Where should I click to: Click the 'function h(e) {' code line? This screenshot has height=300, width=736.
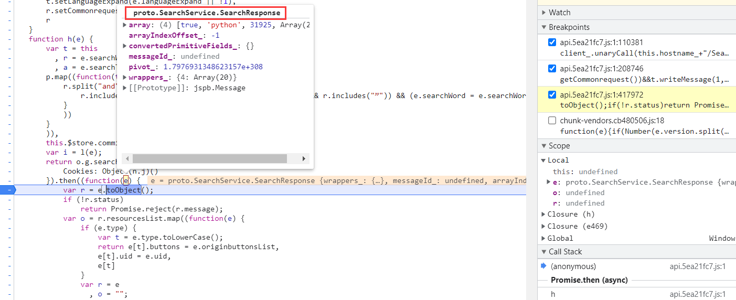pos(61,39)
